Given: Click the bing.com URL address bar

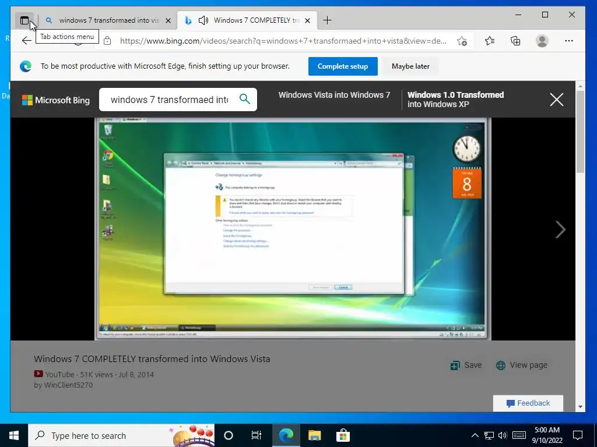Looking at the screenshot, I should [x=283, y=41].
